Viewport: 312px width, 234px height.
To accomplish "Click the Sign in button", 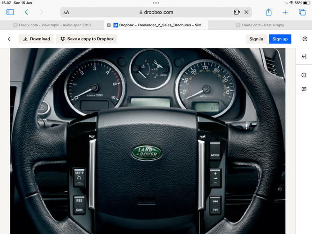I will pyautogui.click(x=256, y=39).
